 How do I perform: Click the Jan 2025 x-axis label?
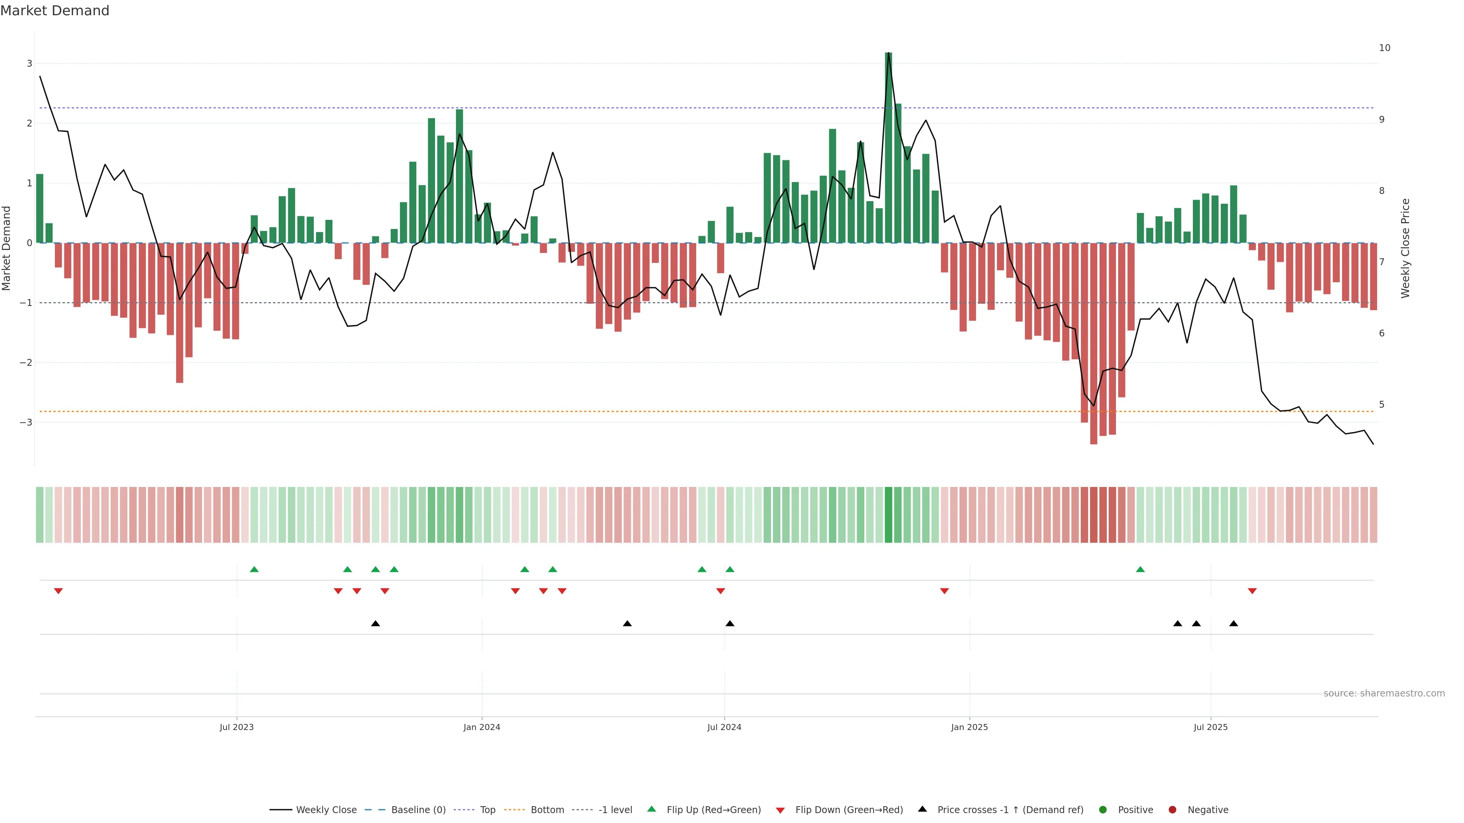click(x=970, y=727)
